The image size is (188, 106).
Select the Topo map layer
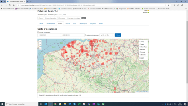(140, 44)
